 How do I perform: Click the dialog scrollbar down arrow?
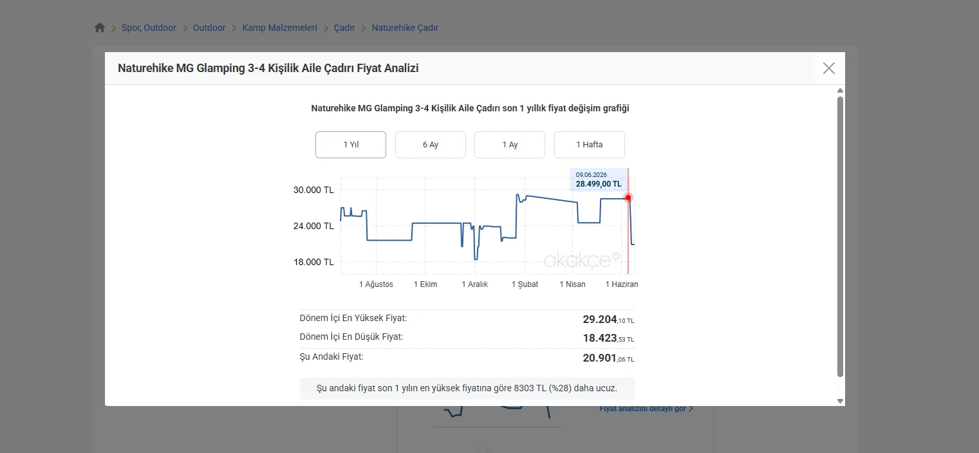[840, 401]
